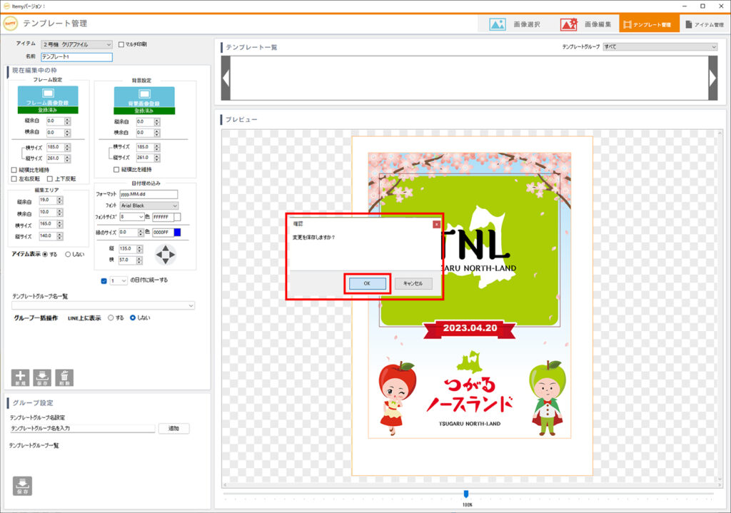
Task: Open the アイテム dropdown
Action: tap(76, 44)
